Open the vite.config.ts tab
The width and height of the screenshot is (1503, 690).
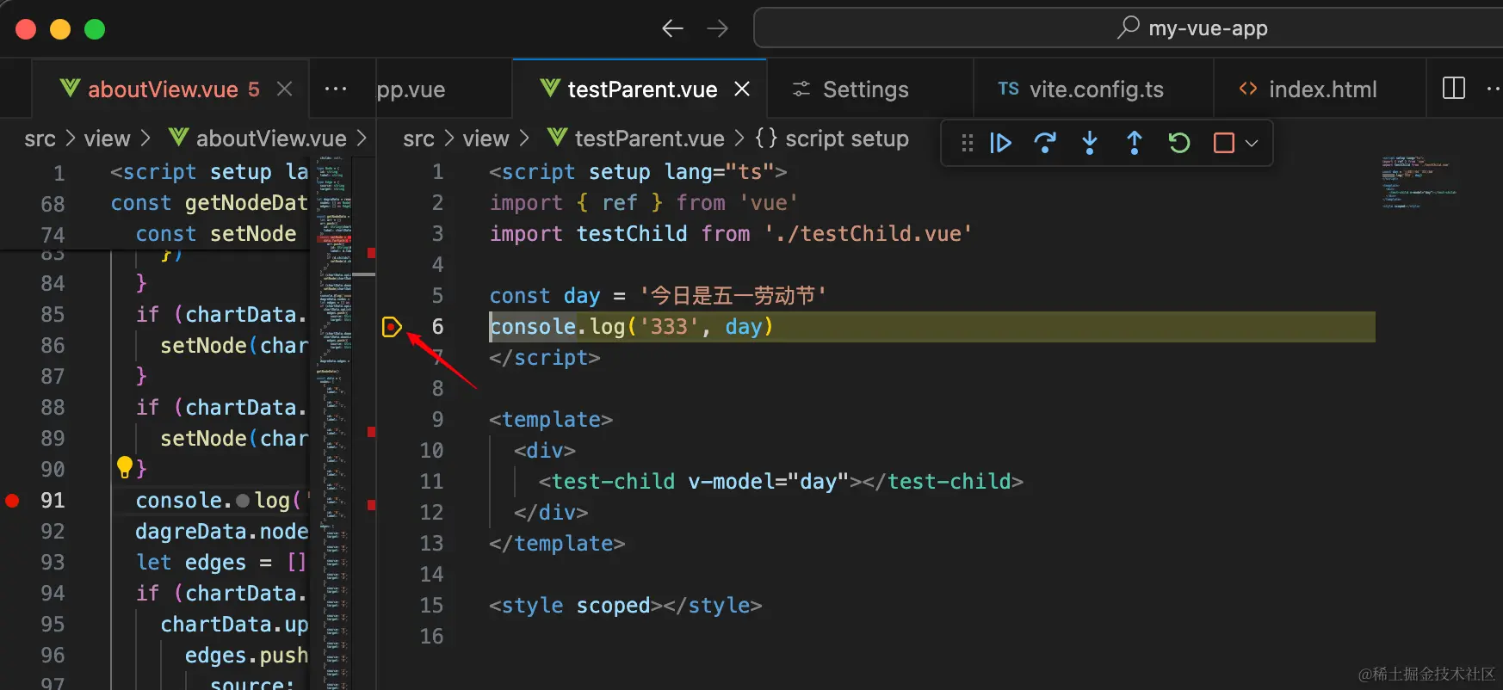[1095, 89]
